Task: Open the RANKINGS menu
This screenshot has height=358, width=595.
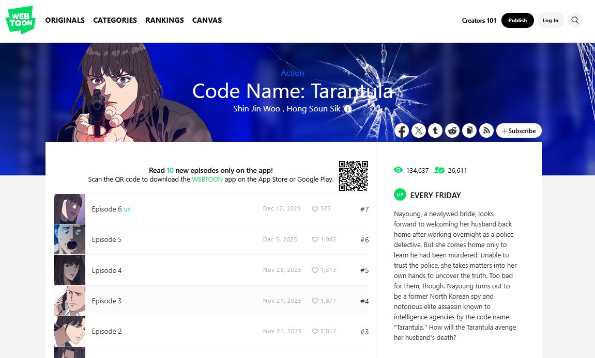Action: click(x=165, y=20)
